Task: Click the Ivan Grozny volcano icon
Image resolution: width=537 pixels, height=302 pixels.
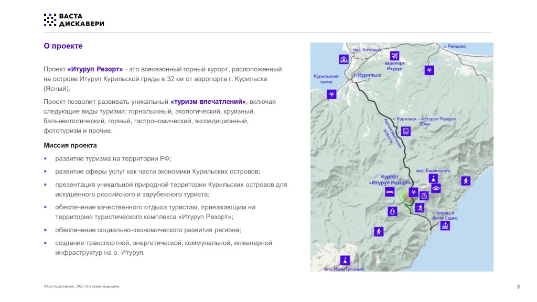Action: (345, 260)
